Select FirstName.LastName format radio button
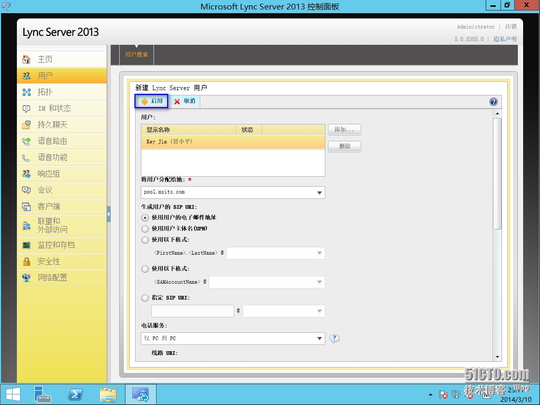540x405 pixels. point(145,240)
